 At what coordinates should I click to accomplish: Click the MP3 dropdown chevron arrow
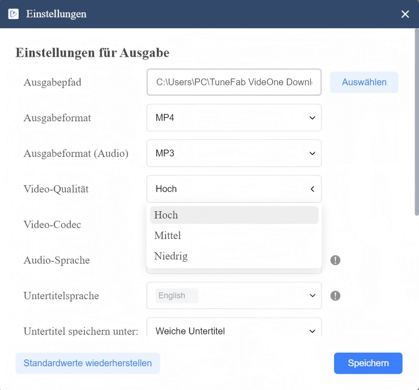pyautogui.click(x=312, y=153)
